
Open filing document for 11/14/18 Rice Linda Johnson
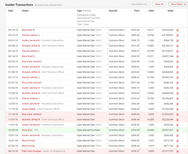tap(177, 114)
